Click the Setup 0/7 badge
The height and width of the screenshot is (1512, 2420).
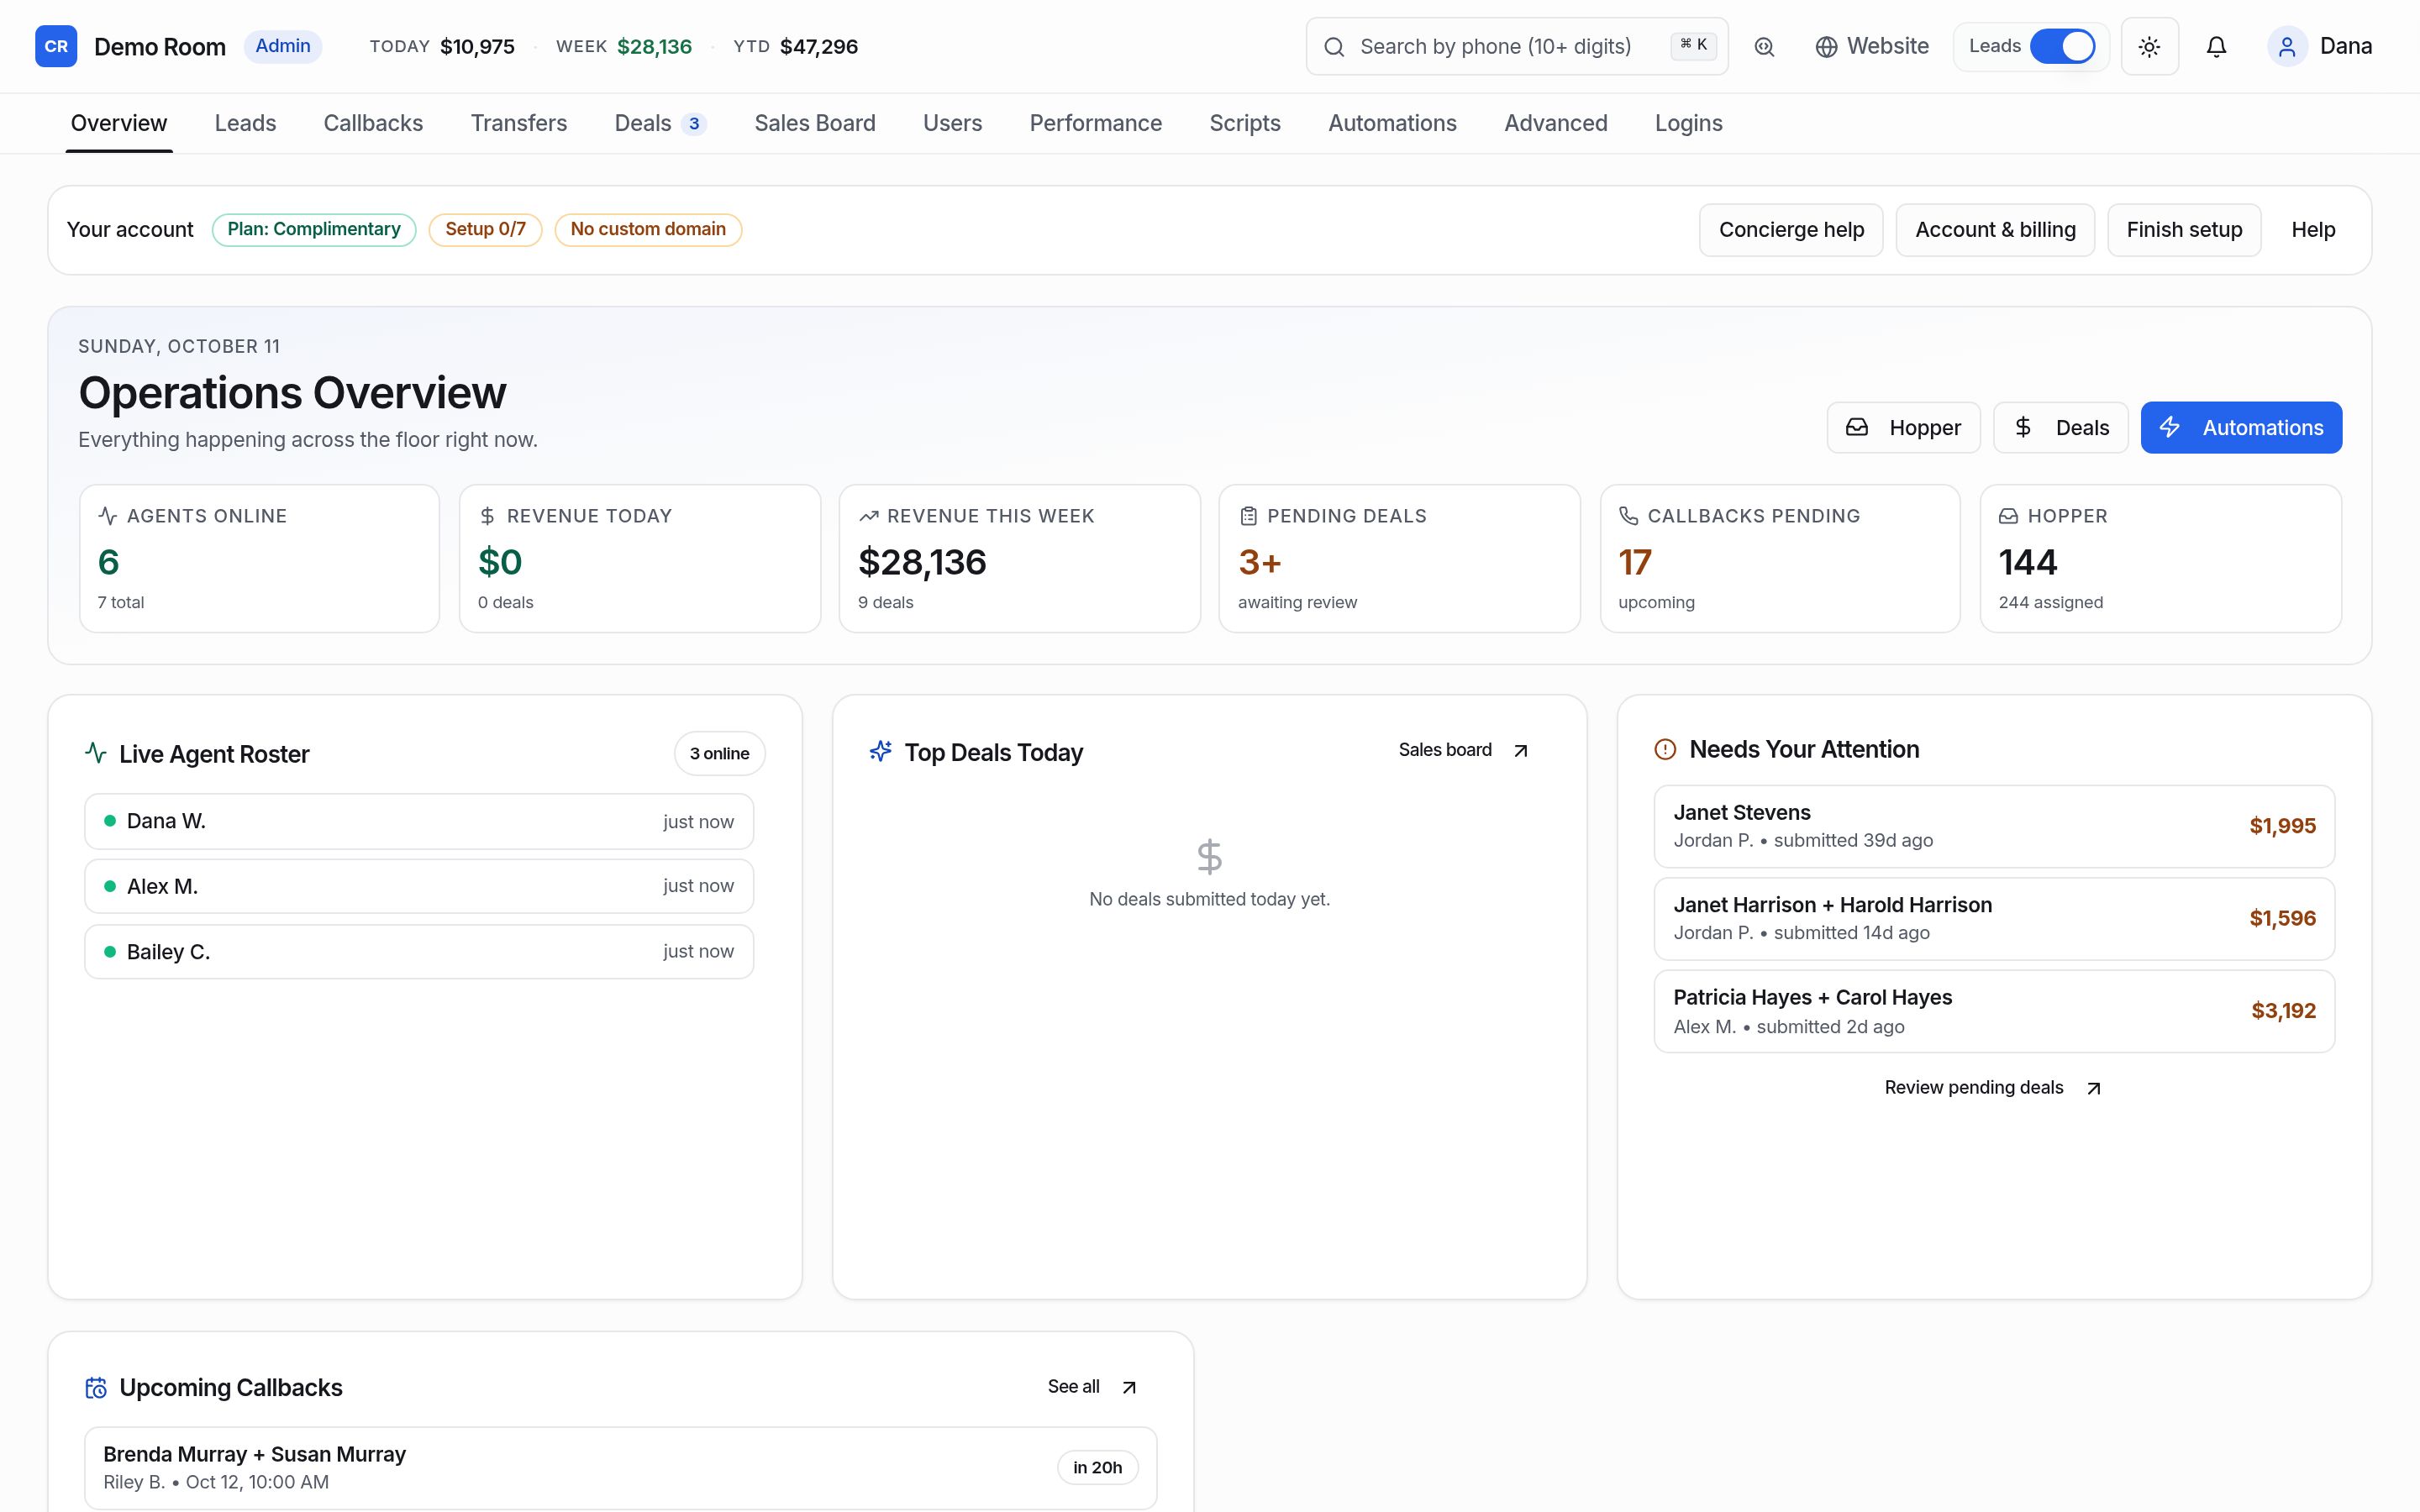[485, 229]
